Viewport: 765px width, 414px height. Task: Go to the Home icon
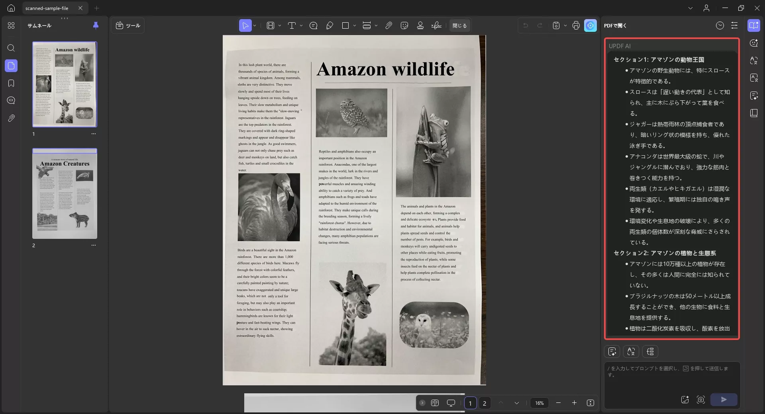coord(11,8)
